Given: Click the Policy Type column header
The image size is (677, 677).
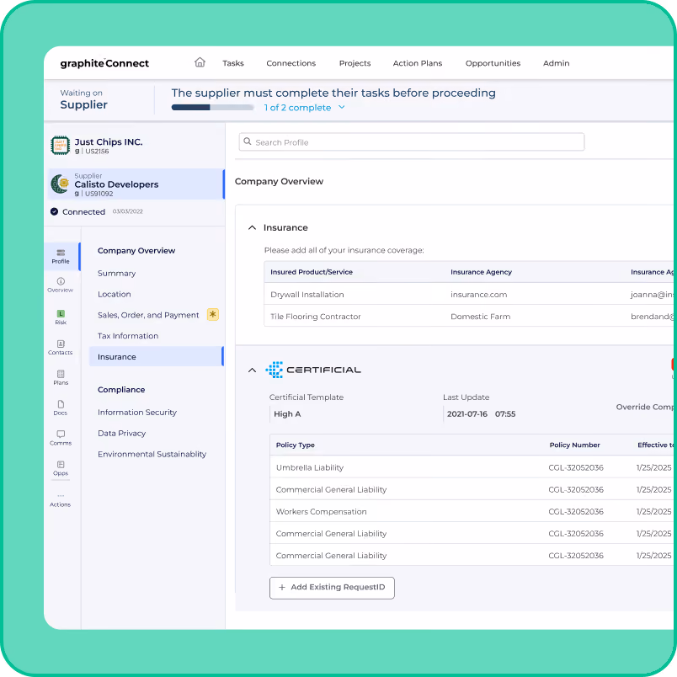Looking at the screenshot, I should [296, 445].
